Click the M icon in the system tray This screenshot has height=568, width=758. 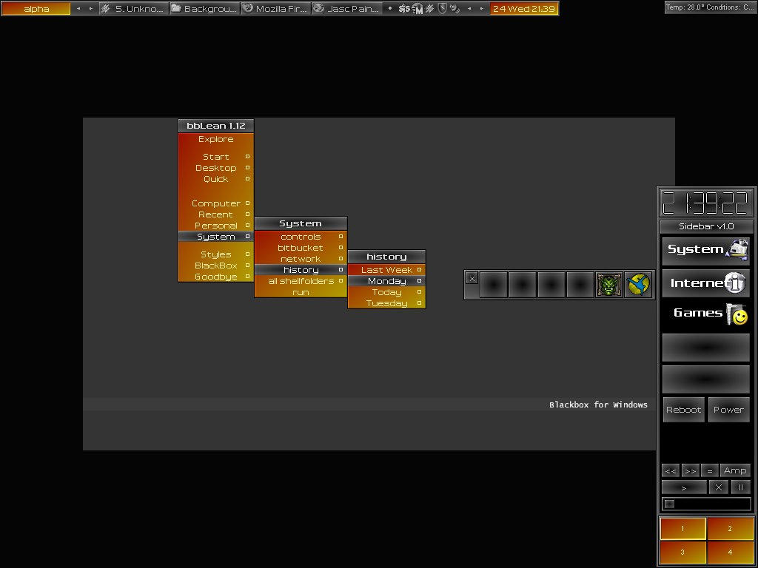pyautogui.click(x=418, y=9)
